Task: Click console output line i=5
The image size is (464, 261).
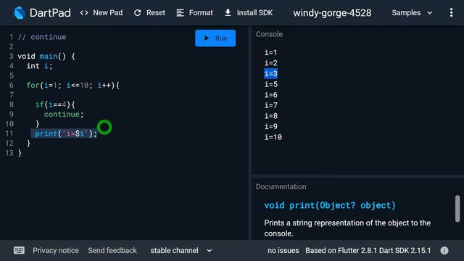Action: click(x=270, y=84)
